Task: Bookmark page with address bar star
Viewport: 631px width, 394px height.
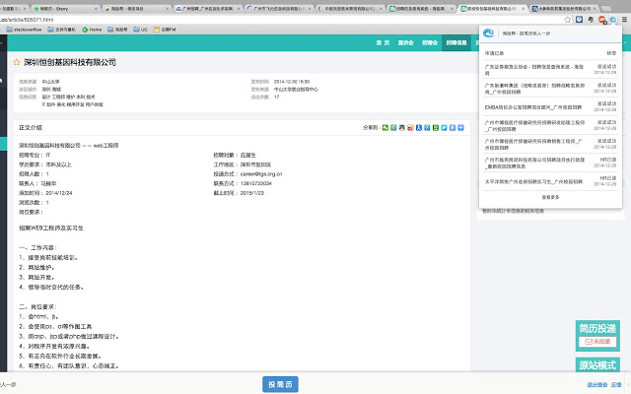Action: [x=568, y=20]
